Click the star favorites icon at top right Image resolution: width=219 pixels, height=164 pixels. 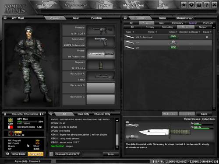point(184,5)
